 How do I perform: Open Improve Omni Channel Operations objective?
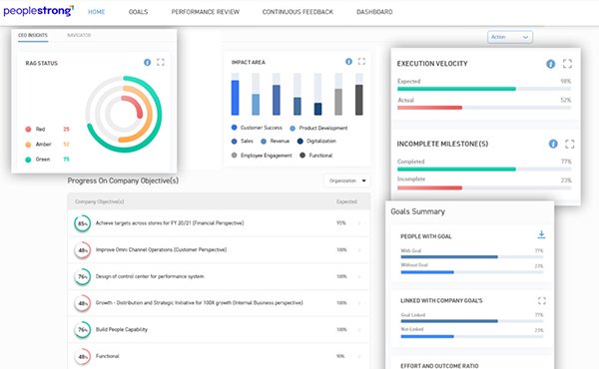161,249
